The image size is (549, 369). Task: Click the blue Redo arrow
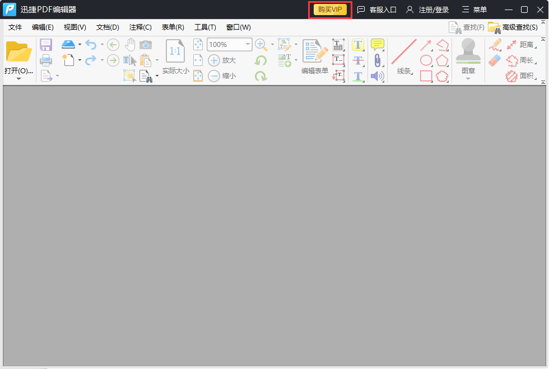(x=91, y=60)
